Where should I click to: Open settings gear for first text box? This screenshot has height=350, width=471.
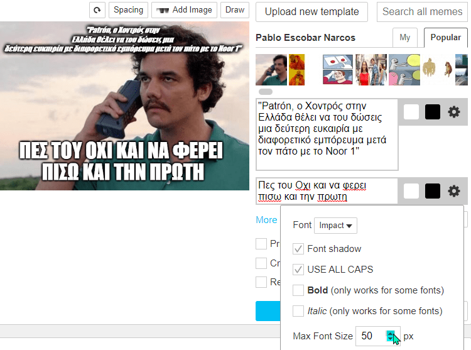454,112
